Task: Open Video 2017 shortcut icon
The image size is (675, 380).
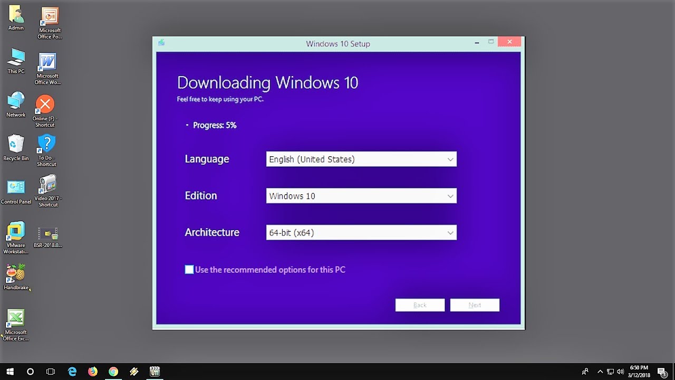Action: click(x=48, y=191)
